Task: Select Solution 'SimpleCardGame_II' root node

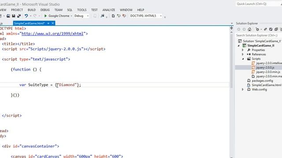Action: coord(262,41)
